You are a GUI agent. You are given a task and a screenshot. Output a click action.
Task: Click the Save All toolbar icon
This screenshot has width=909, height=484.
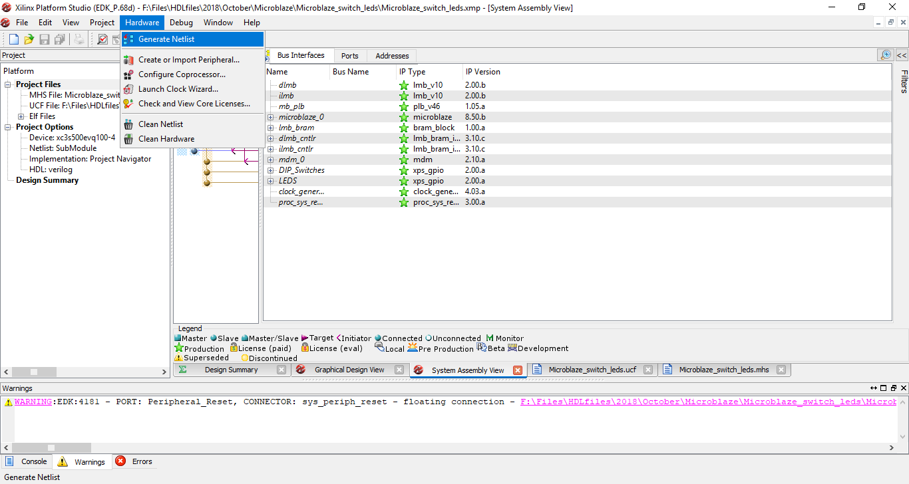[60, 39]
